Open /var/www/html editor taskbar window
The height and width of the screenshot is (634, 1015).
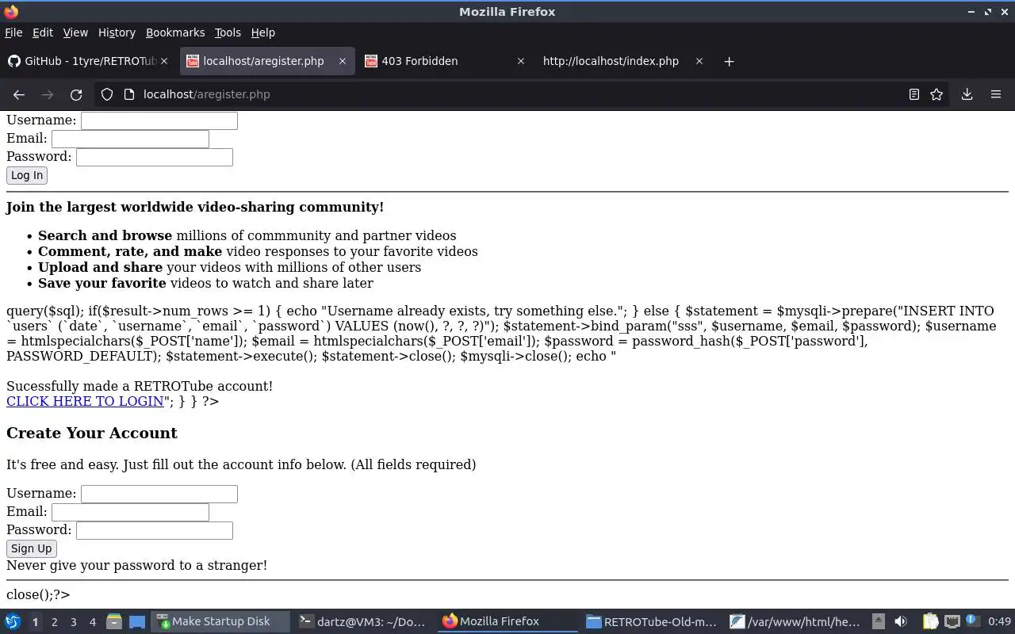point(795,621)
